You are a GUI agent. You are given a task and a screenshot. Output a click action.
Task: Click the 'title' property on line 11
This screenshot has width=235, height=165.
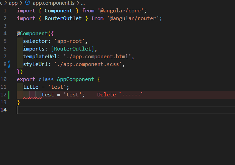click(x=31, y=87)
